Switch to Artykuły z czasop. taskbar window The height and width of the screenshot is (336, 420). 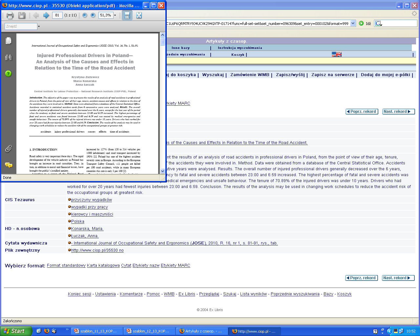point(202,331)
